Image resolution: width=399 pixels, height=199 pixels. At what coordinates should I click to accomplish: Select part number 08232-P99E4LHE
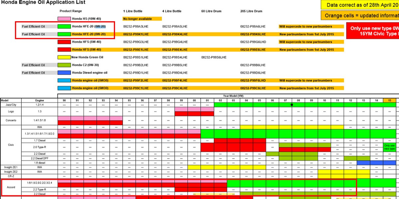tap(175, 50)
